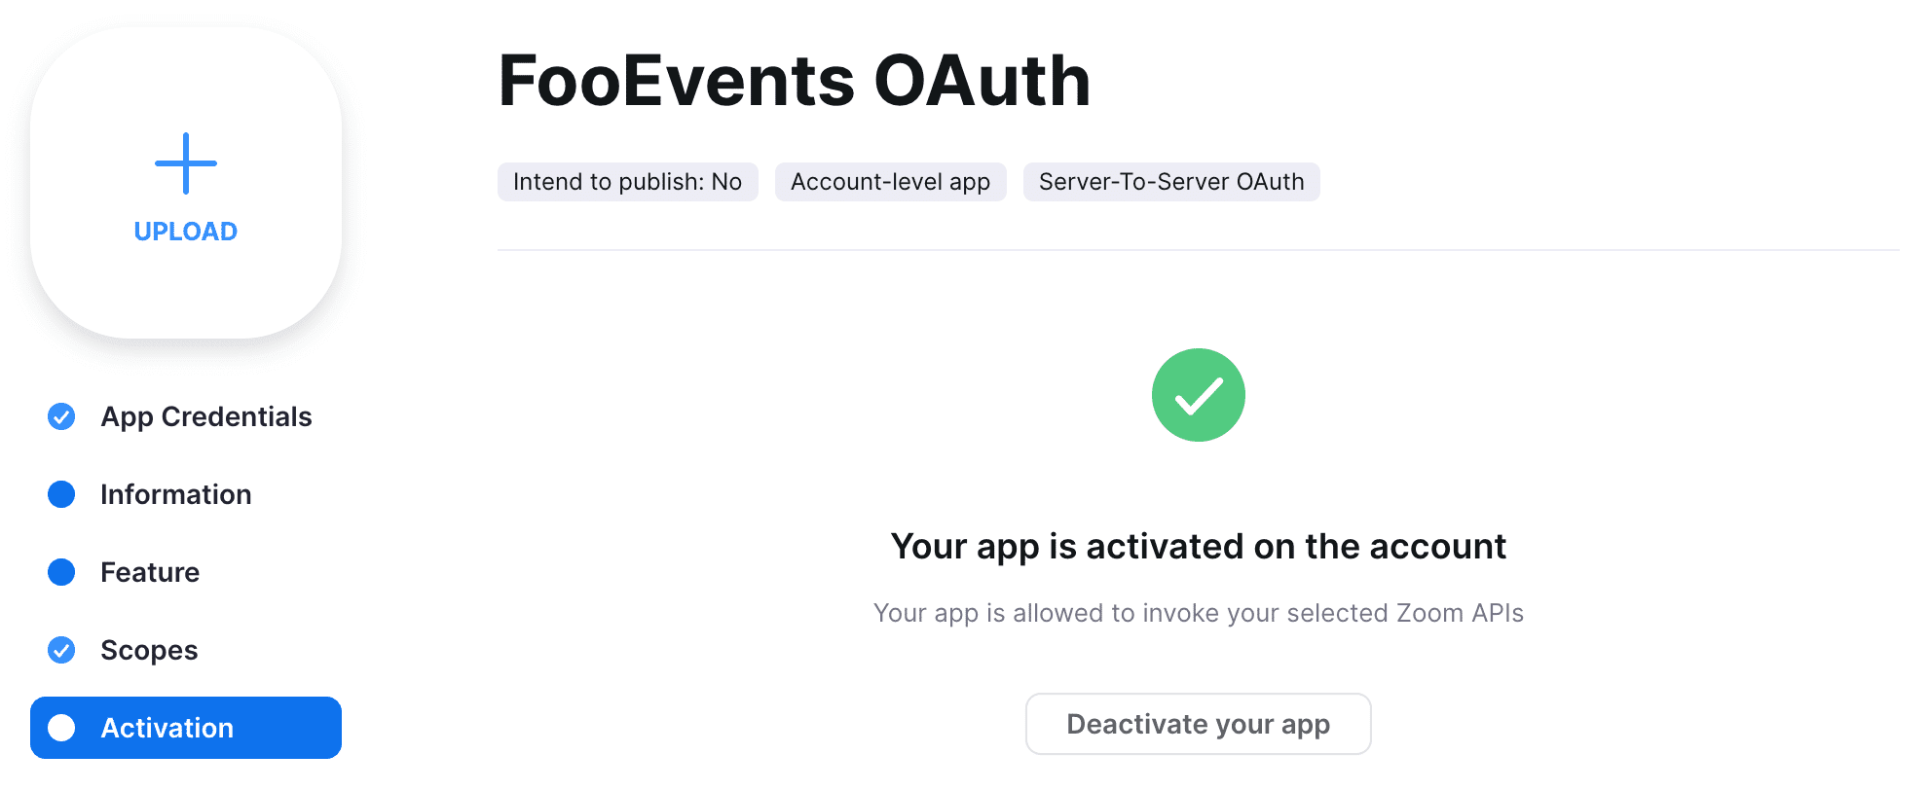1928x790 pixels.
Task: Click the Your app is activated heading
Action: point(1199,546)
